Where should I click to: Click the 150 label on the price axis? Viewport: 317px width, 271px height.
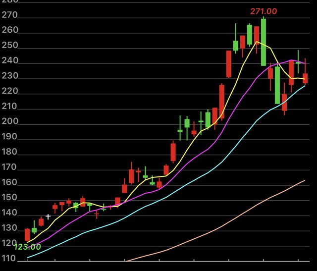(9, 198)
